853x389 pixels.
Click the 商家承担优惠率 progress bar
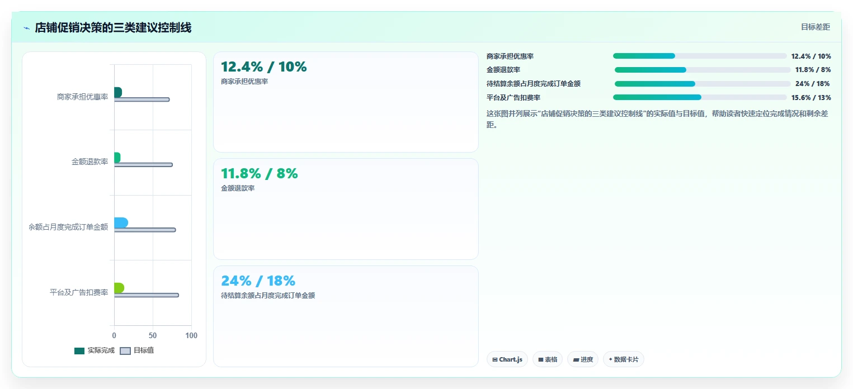point(700,56)
